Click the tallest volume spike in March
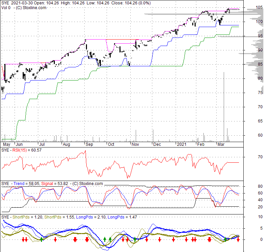This screenshot has height=252, width=264. pyautogui.click(x=224, y=107)
